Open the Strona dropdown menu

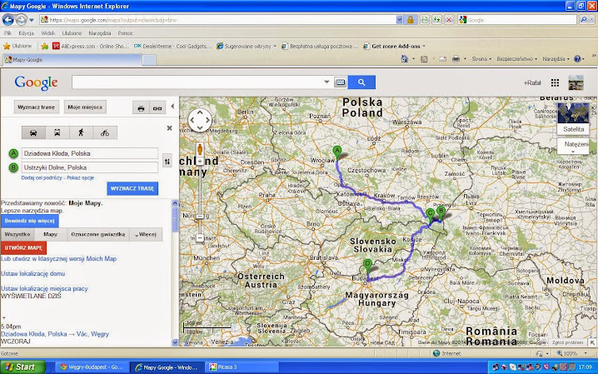point(481,58)
